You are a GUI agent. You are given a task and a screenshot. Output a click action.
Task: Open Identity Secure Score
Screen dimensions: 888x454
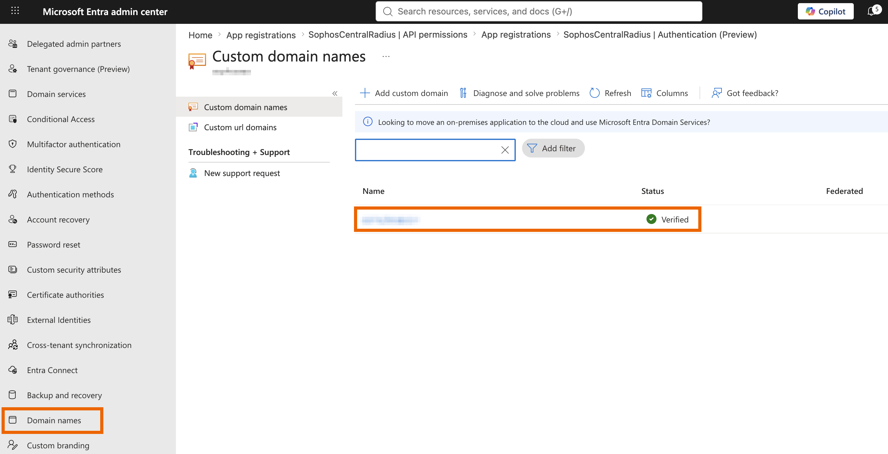(x=65, y=169)
